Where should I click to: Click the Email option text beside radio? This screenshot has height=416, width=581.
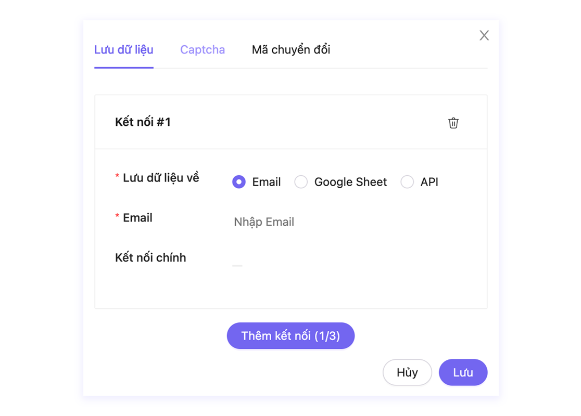coord(267,182)
